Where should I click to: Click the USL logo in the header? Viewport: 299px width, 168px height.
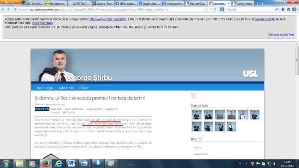(251, 74)
